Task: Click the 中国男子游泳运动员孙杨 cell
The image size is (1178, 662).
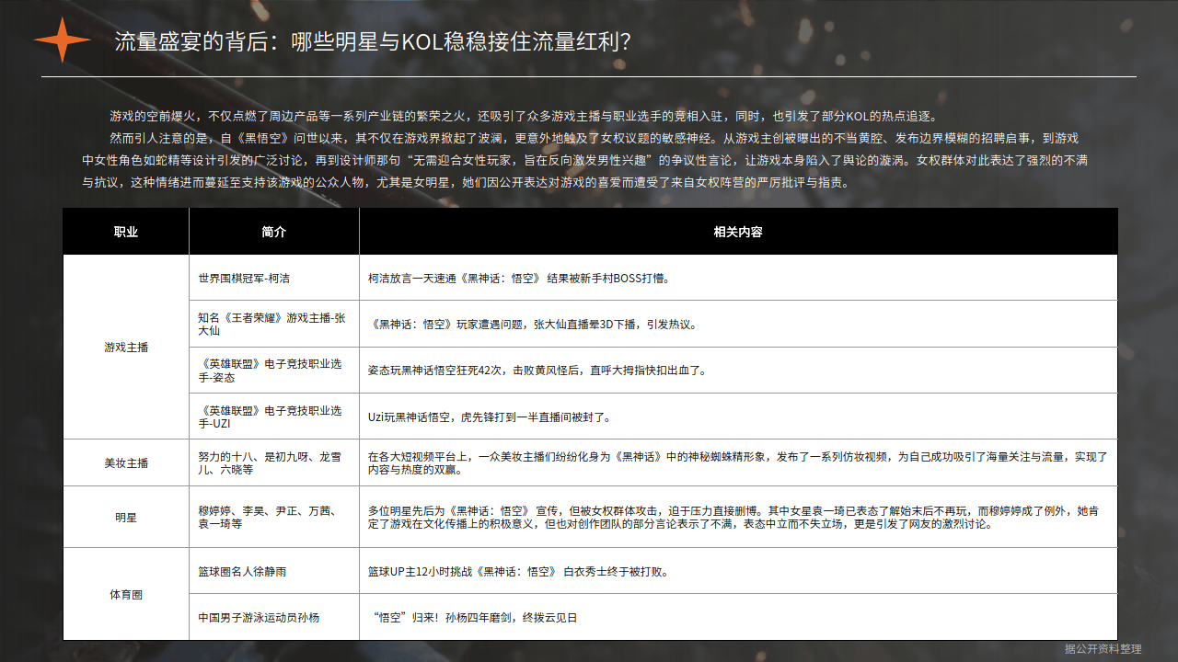Action: tap(274, 618)
